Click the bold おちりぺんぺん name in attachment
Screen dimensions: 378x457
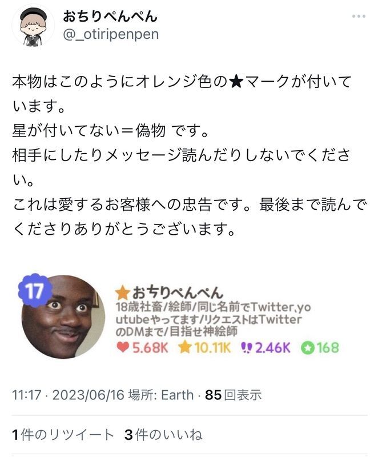[178, 292]
